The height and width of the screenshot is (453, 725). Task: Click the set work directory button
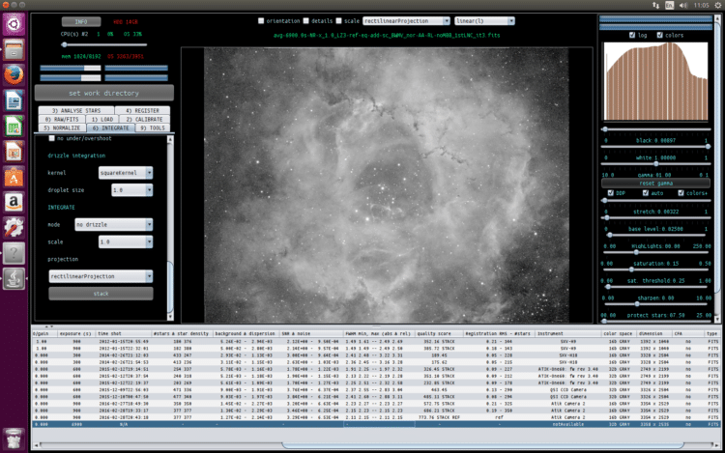point(104,93)
